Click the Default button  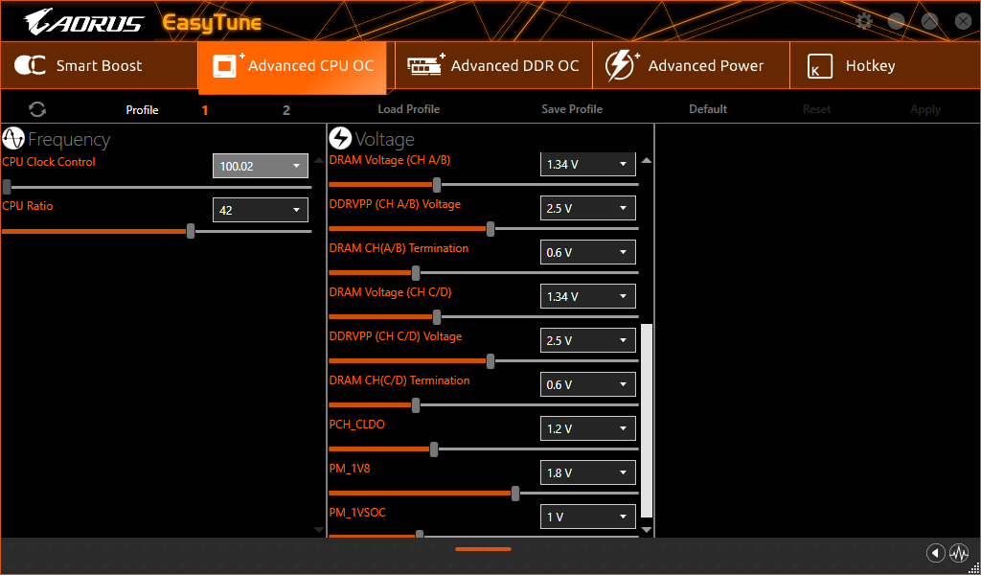pyautogui.click(x=708, y=109)
